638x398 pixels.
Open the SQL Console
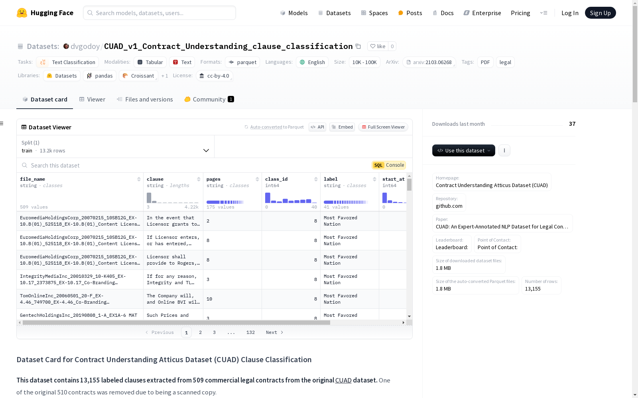(389, 165)
